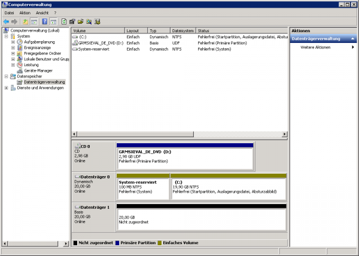Sort the volume list by Dateisystem column
This screenshot has height=256, width=359.
(x=182, y=30)
